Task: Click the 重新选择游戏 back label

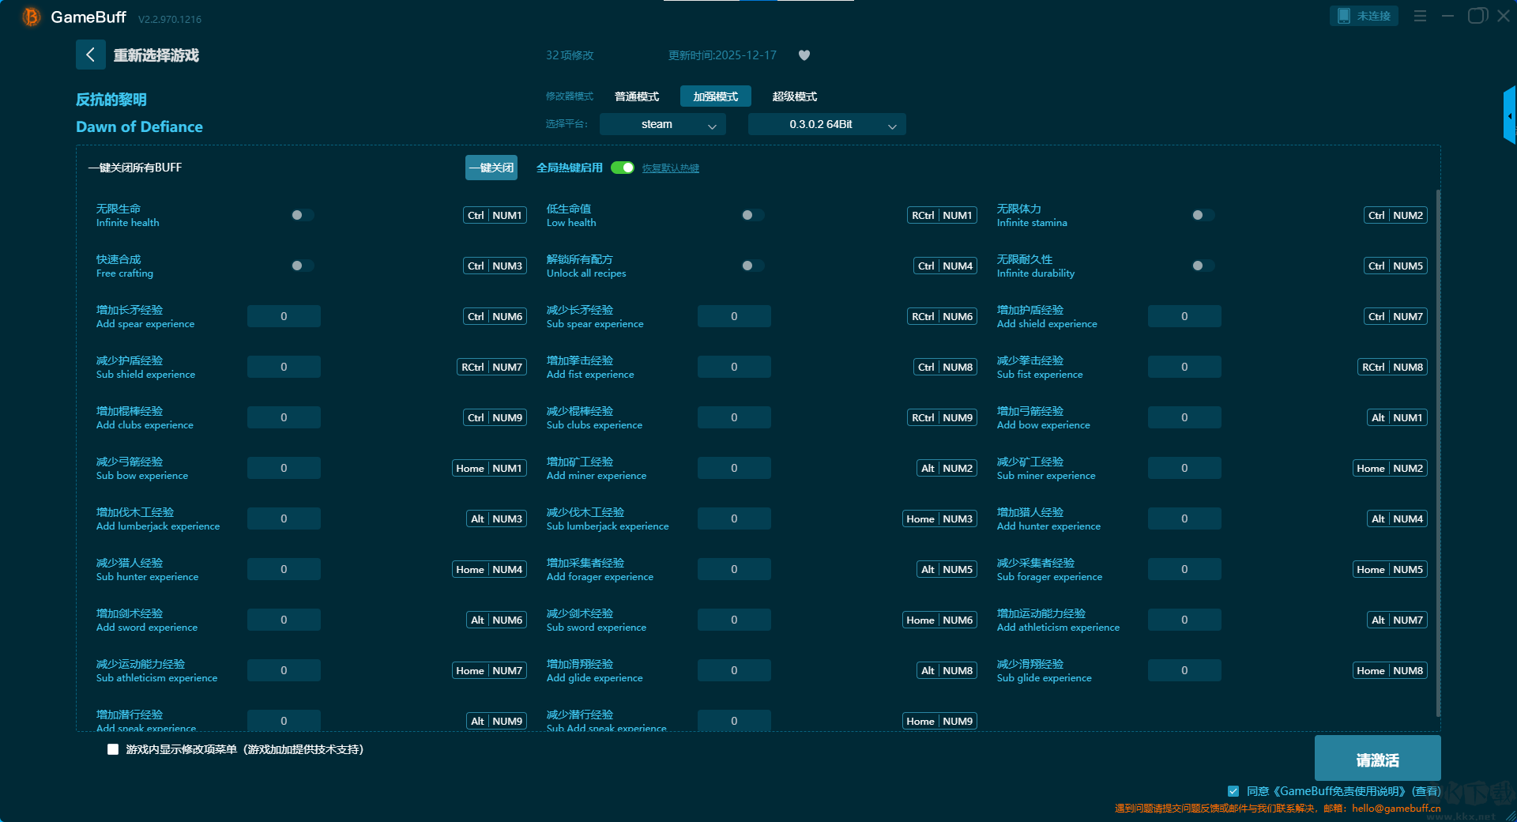Action: click(x=156, y=55)
